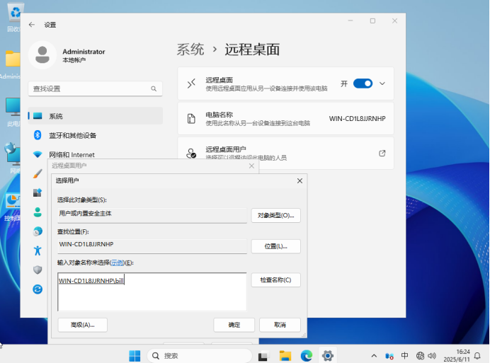Click the Object Types button
This screenshot has width=490, height=363.
coord(275,215)
